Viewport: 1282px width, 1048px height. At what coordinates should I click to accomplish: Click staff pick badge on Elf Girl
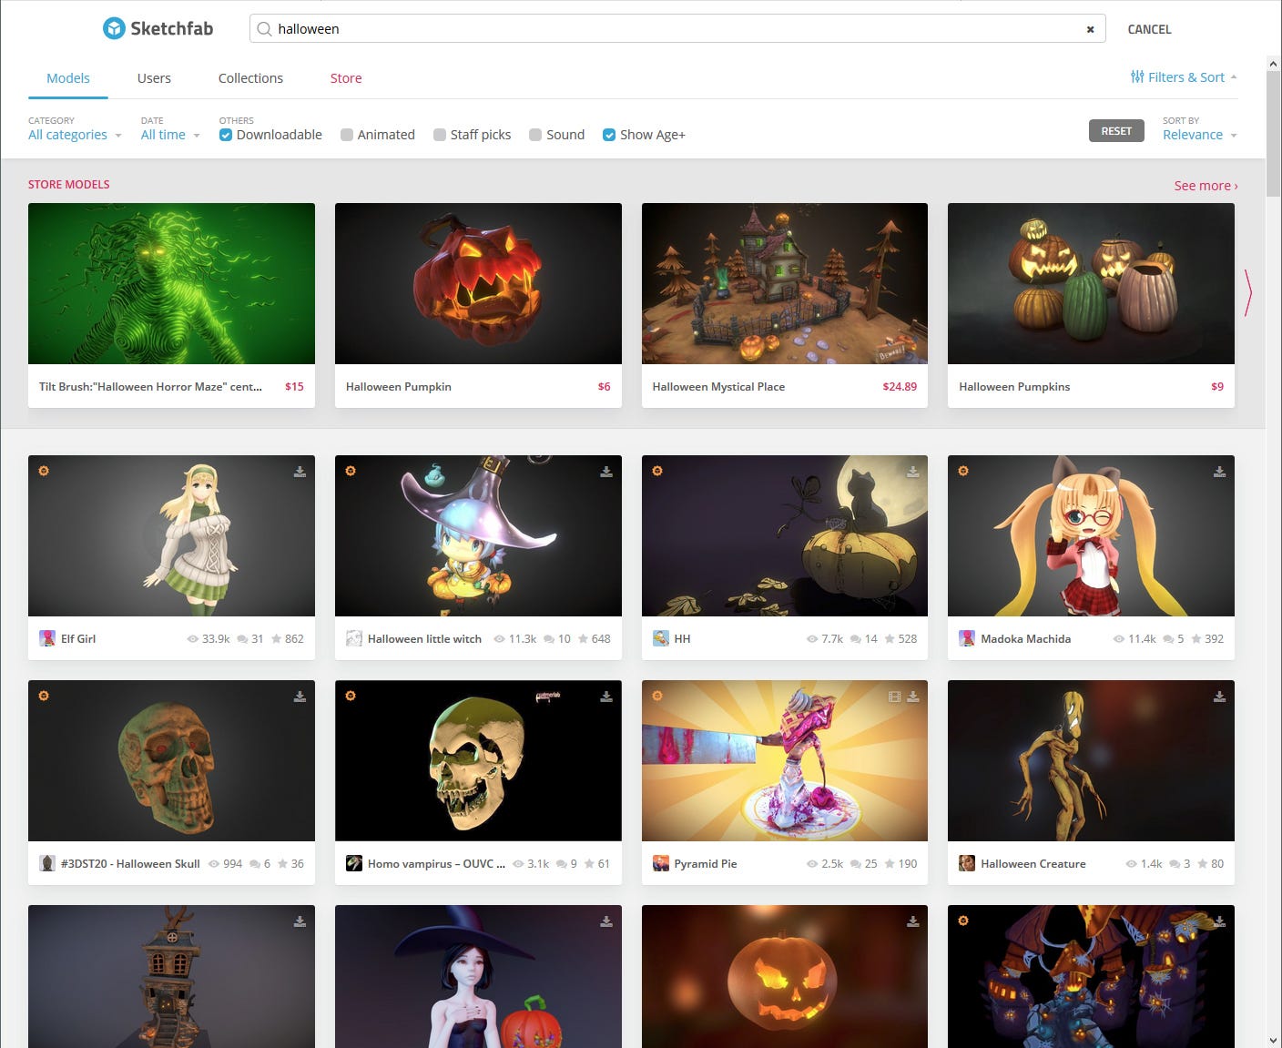tap(44, 471)
